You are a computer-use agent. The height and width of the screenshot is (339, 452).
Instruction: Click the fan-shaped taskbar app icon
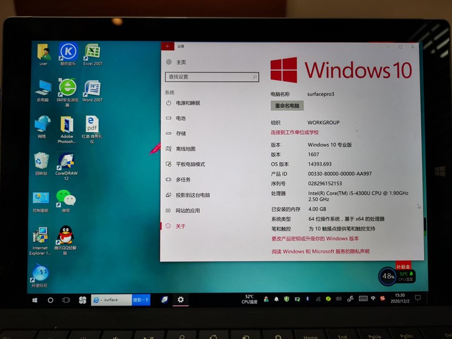[x=83, y=300]
